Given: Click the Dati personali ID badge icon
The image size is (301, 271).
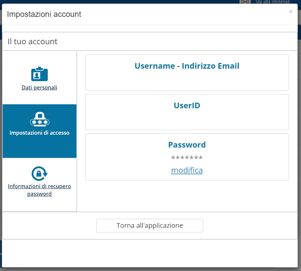Looking at the screenshot, I should pos(40,74).
